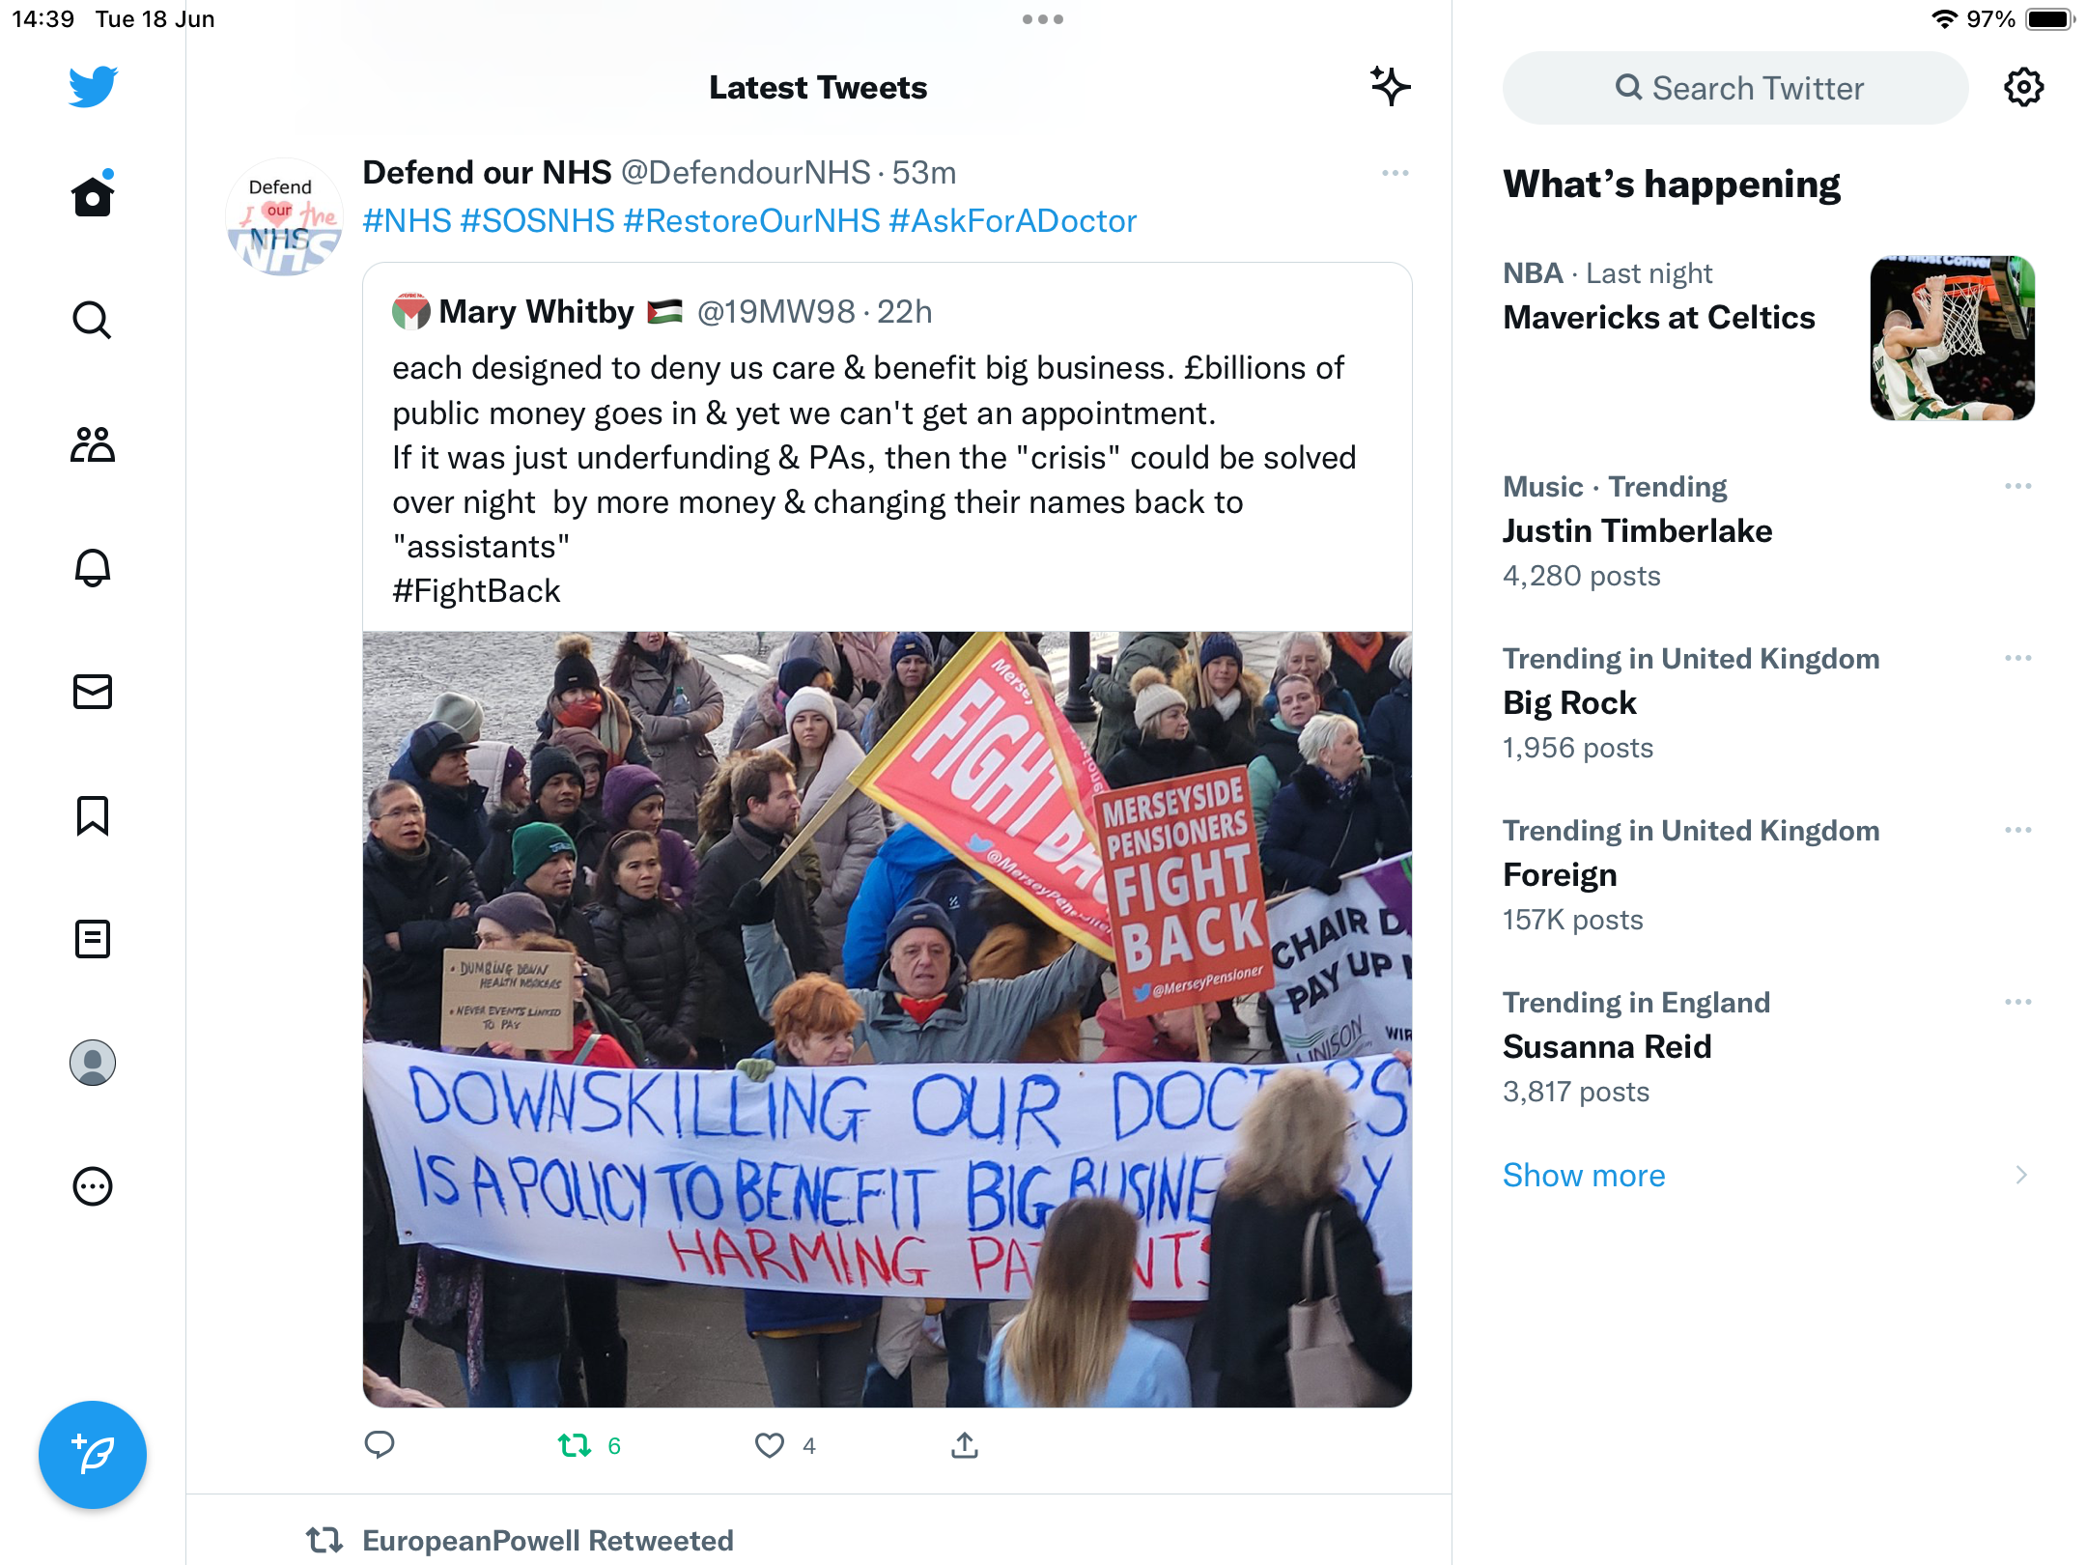Open the #RestoreOurNHS hashtag
This screenshot has height=1565, width=2086.
click(751, 220)
